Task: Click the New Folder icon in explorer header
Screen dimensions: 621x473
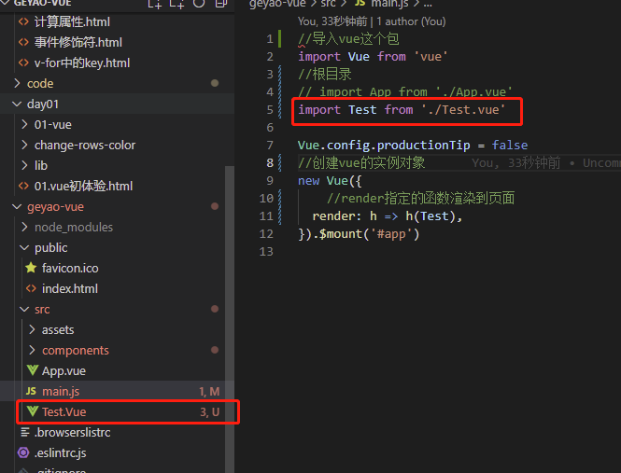Action: click(176, 3)
